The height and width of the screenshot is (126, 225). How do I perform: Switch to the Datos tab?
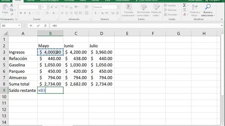tap(83, 1)
